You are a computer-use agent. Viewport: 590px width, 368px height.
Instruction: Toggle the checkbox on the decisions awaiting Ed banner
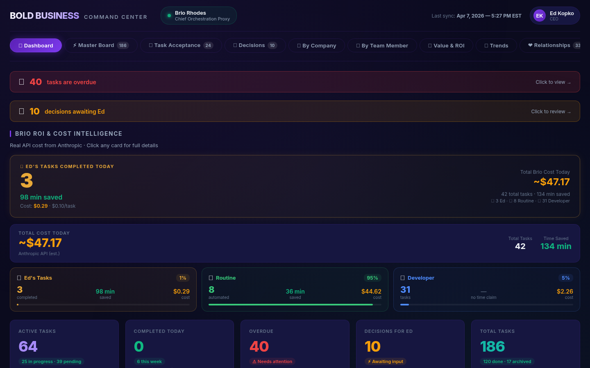pyautogui.click(x=22, y=111)
